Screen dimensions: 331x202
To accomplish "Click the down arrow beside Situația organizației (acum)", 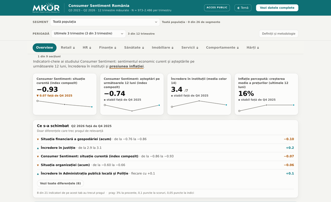I will coord(38,165).
